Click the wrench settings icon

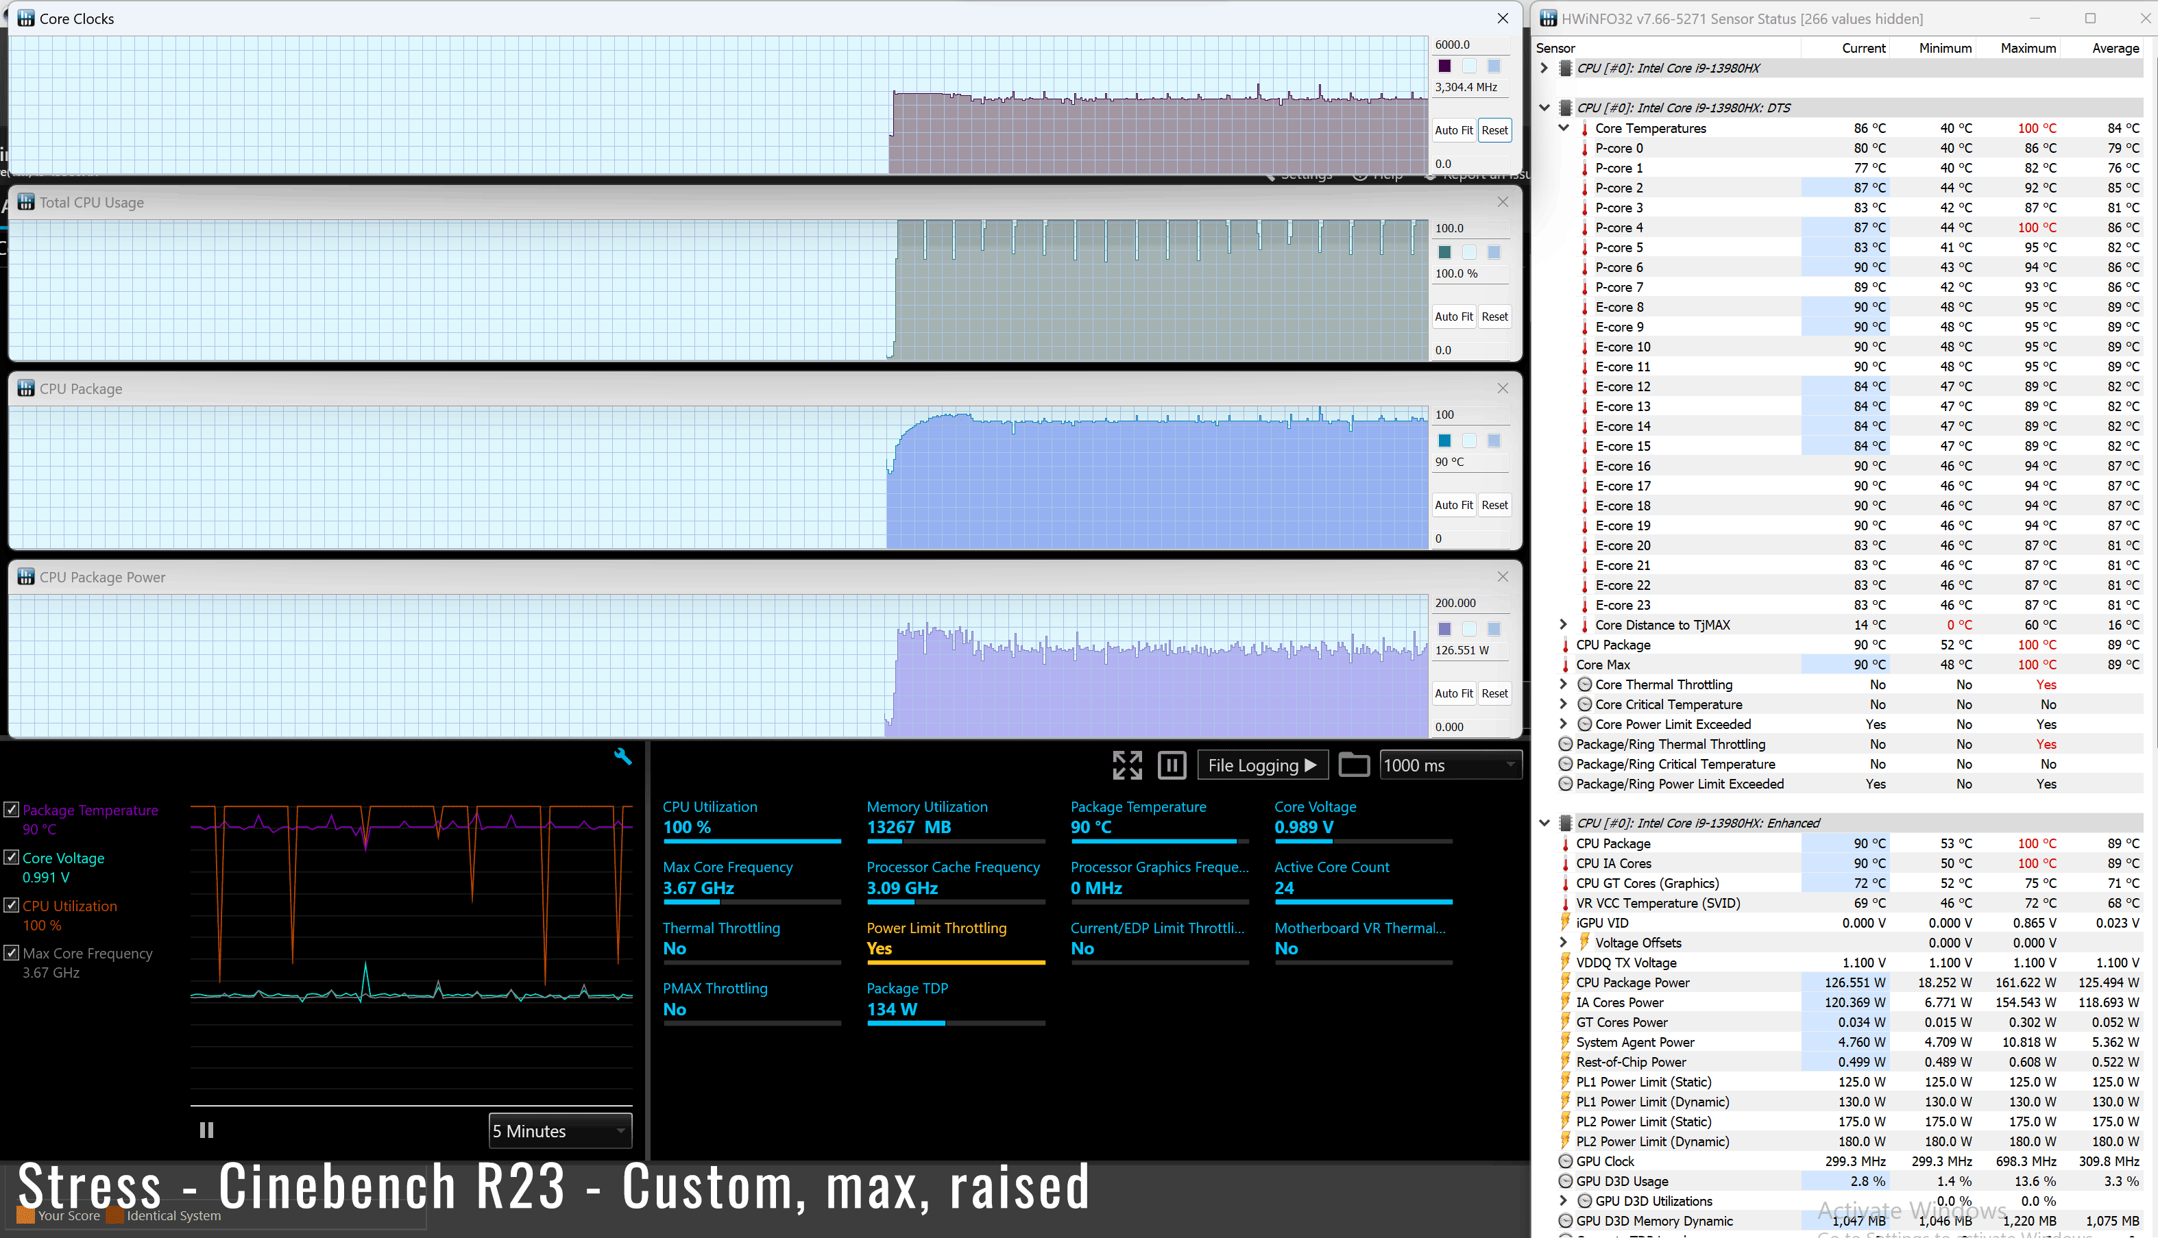tap(622, 756)
